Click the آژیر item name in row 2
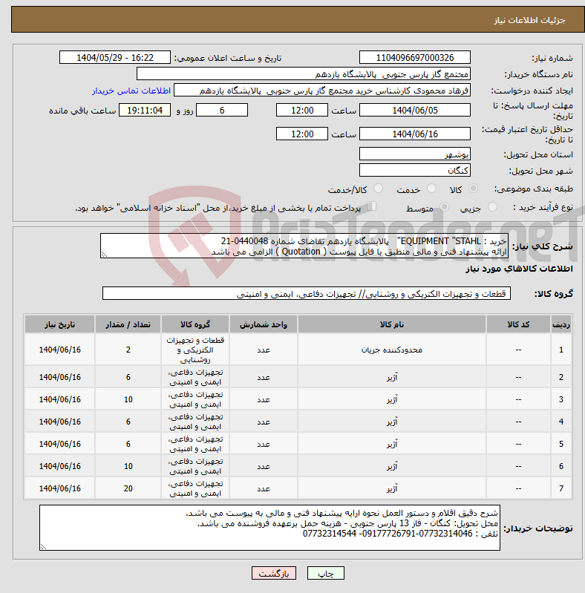 point(392,377)
